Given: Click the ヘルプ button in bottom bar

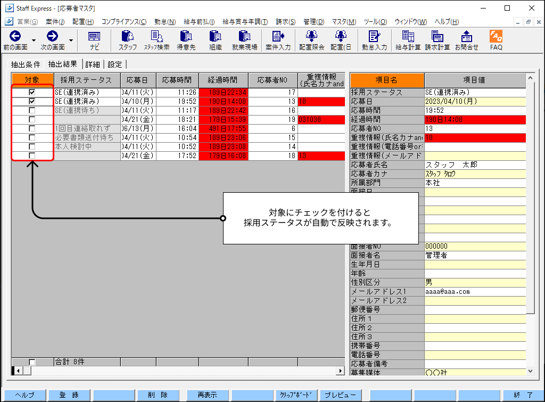Looking at the screenshot, I should tap(25, 395).
